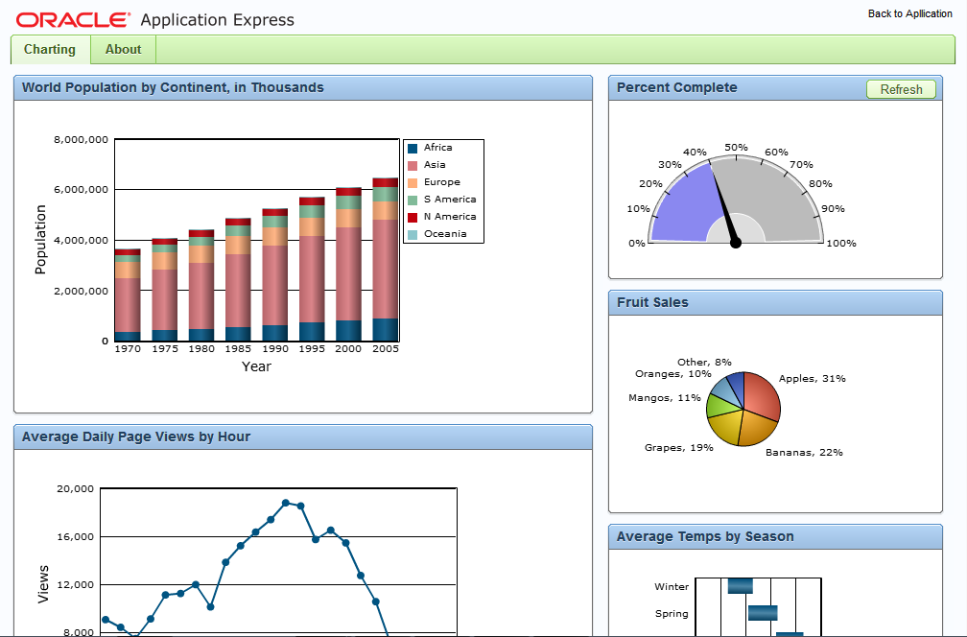Refresh the Percent Complete gauge

pyautogui.click(x=901, y=89)
